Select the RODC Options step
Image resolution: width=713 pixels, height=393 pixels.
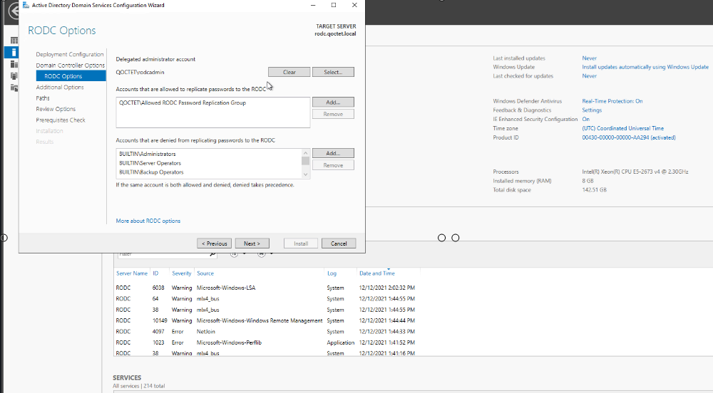(71, 76)
